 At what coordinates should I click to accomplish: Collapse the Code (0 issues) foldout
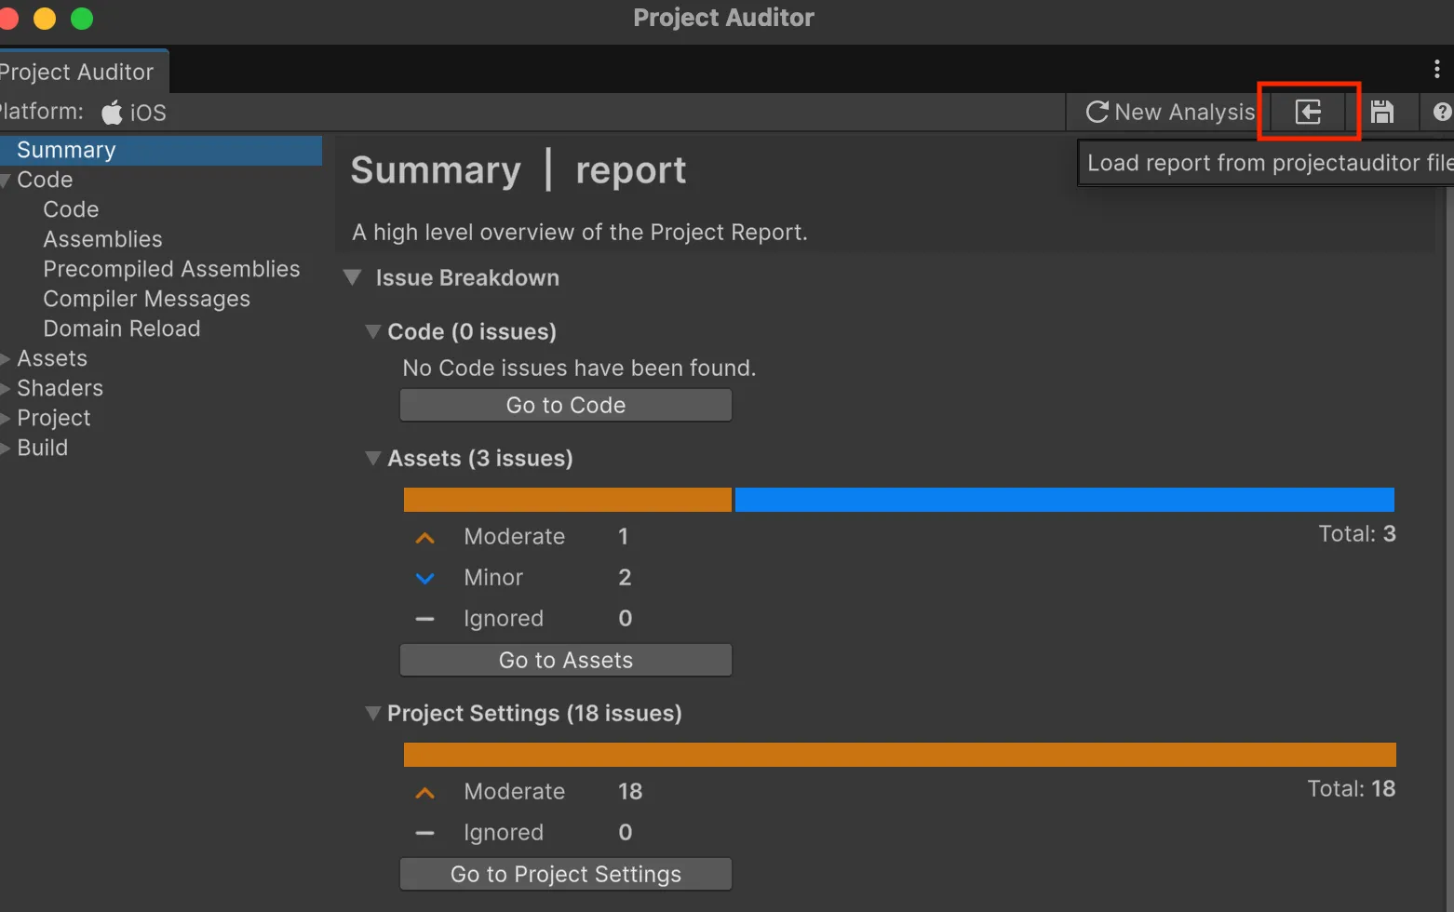(373, 332)
